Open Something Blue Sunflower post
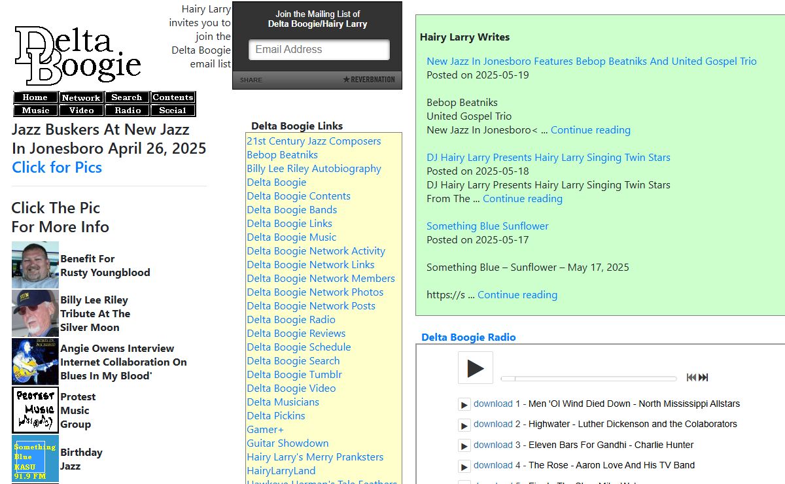The height and width of the screenshot is (484, 785). (487, 226)
